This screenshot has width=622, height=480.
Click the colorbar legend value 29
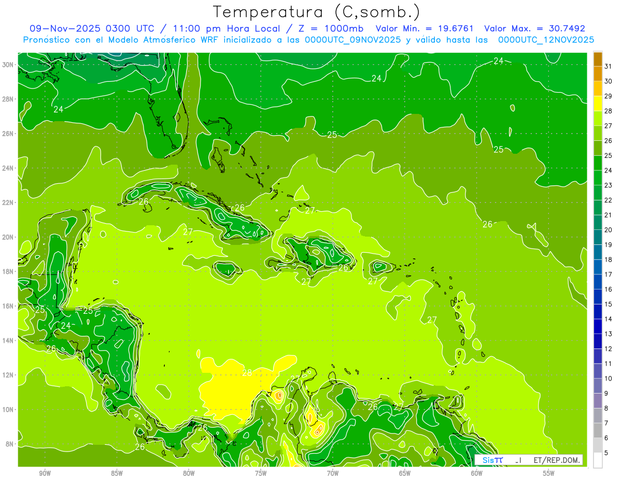(x=609, y=96)
